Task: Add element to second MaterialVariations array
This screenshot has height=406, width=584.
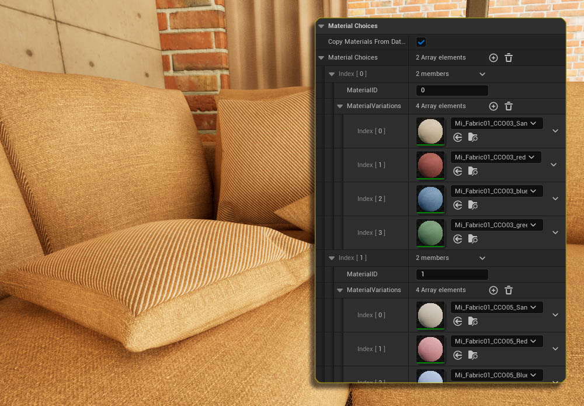Action: pos(493,290)
